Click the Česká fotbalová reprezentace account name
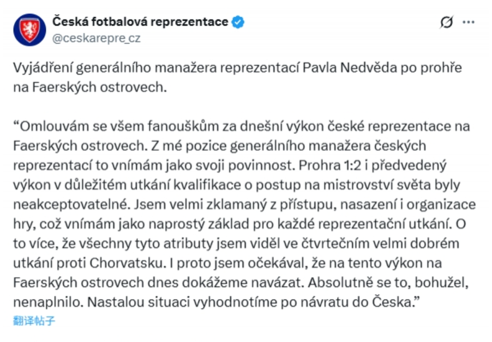 point(140,22)
